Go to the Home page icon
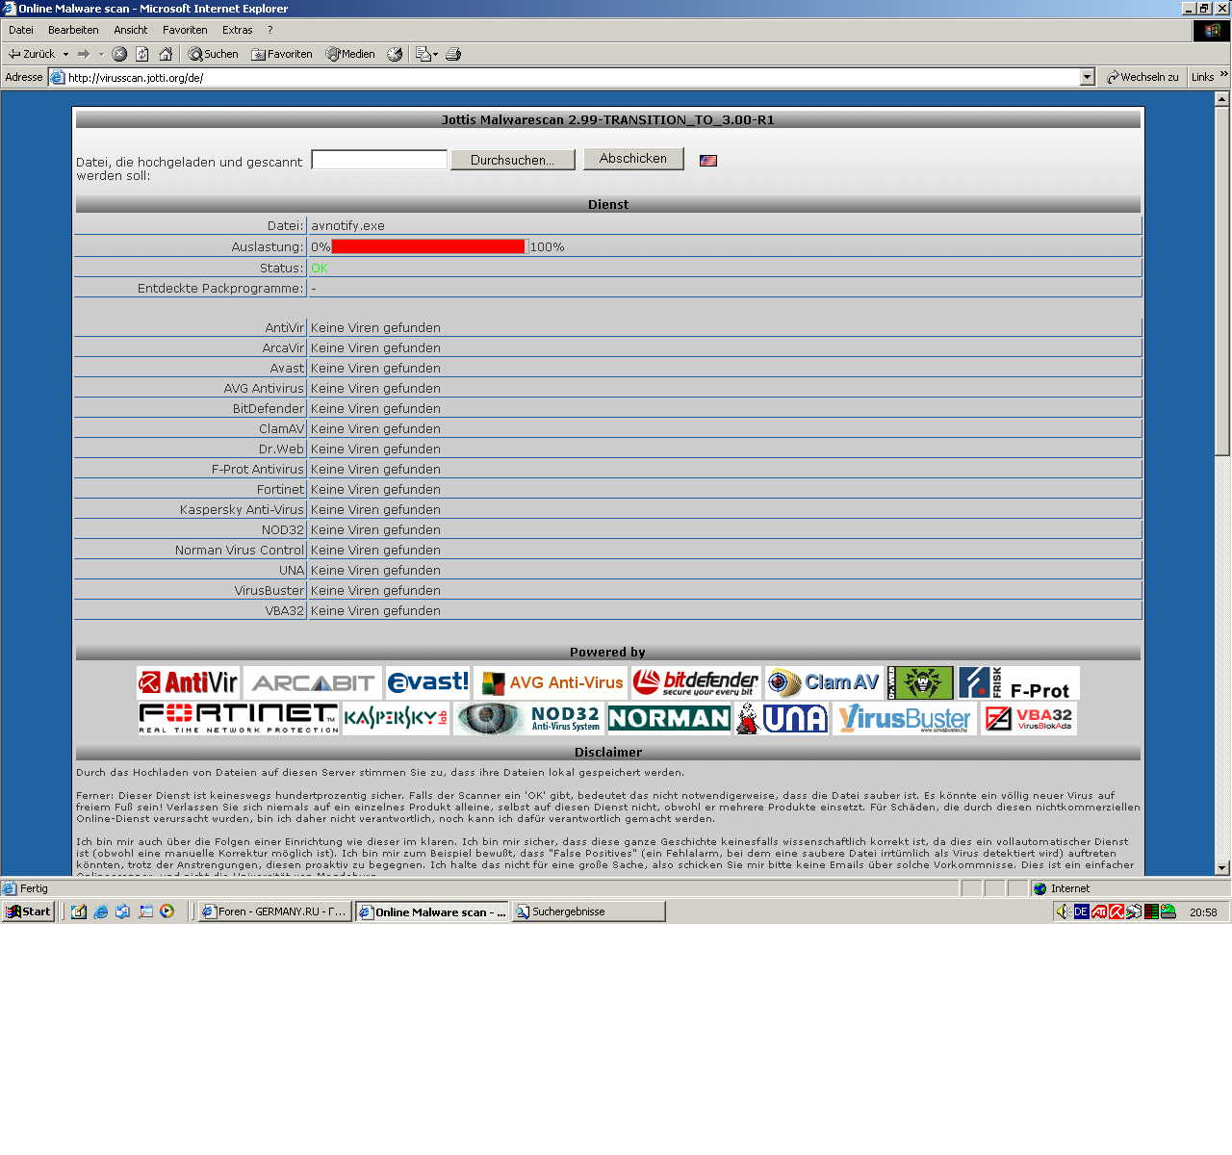This screenshot has width=1232, height=1155. point(166,54)
